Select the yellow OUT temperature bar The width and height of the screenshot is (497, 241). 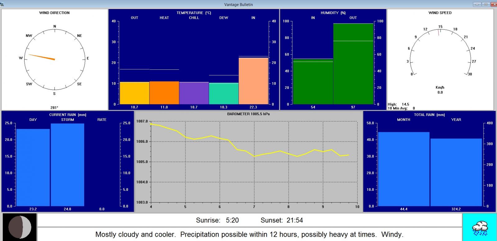135,93
